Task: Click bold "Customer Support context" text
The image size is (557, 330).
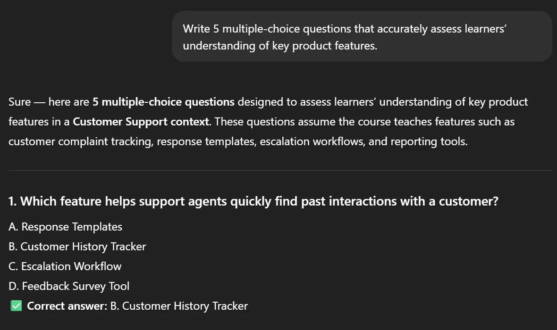Action: click(x=141, y=122)
